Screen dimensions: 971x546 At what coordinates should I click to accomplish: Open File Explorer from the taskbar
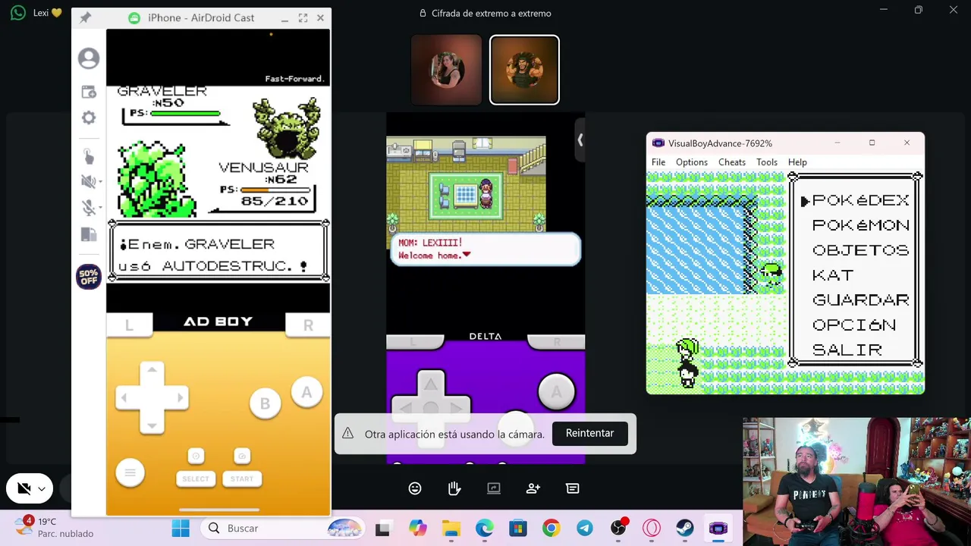[451, 529]
